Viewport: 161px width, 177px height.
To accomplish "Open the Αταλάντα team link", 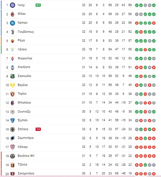I will [24, 67].
